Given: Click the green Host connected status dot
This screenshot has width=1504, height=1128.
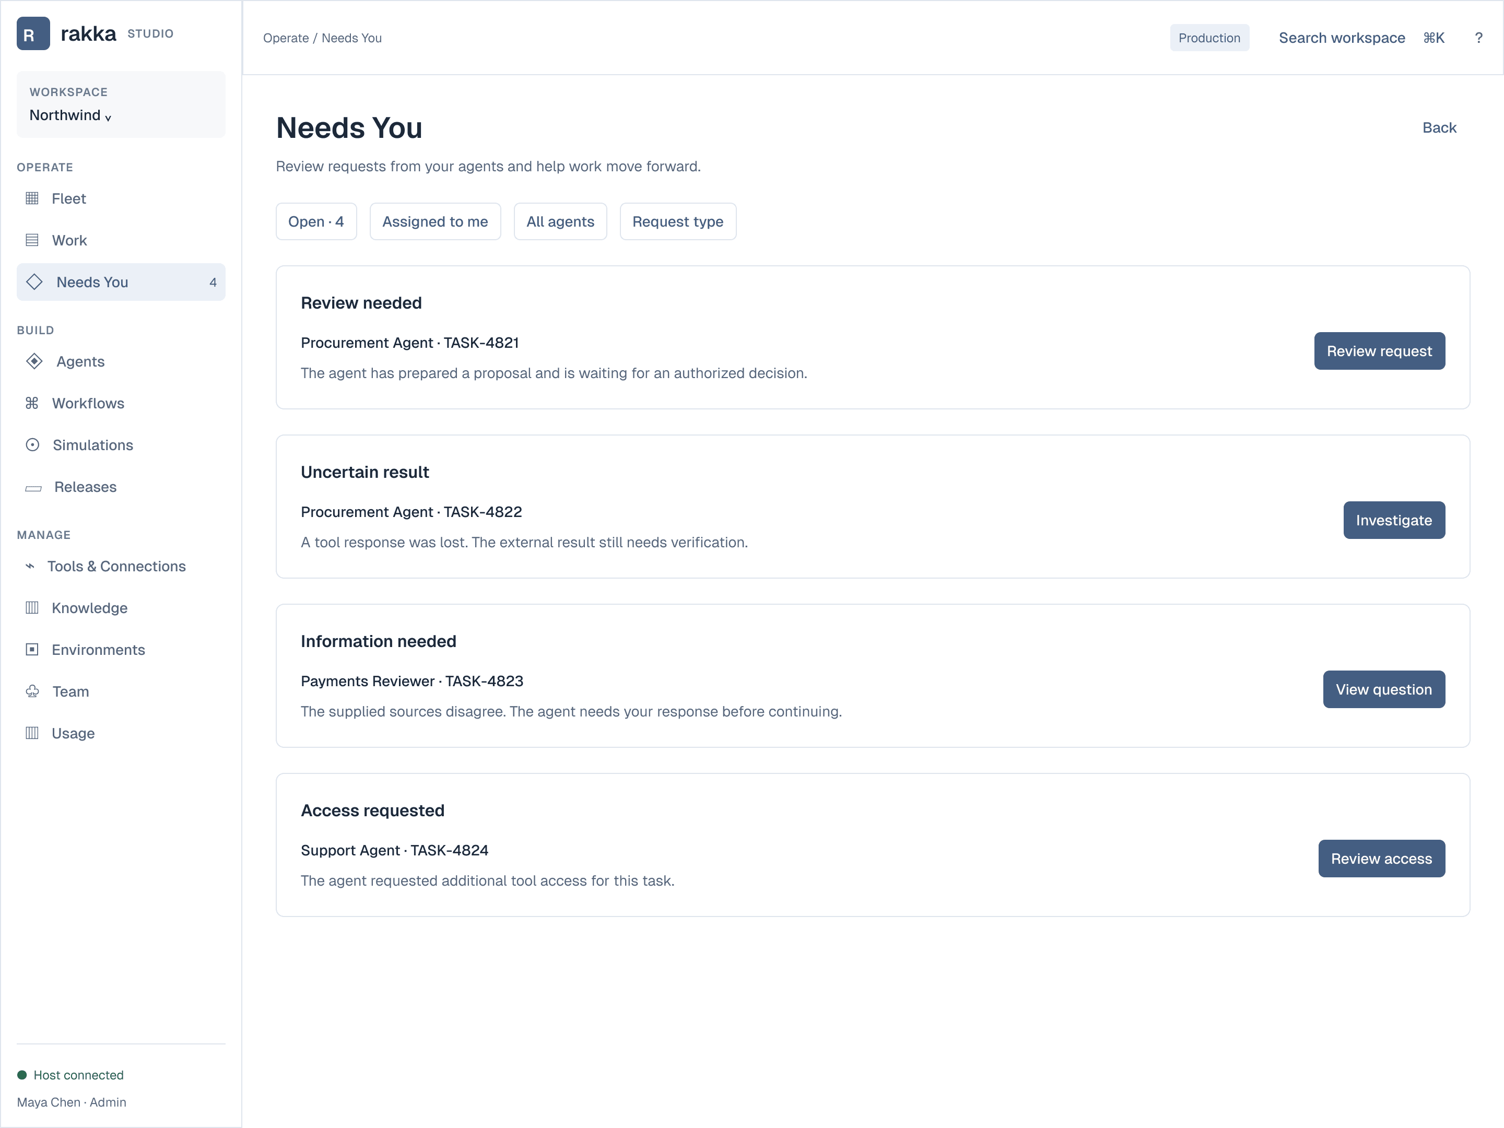Looking at the screenshot, I should click(22, 1075).
